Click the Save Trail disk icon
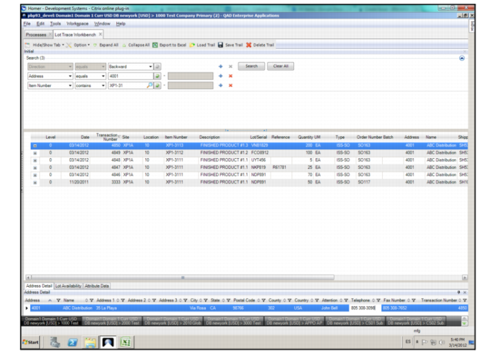 point(220,45)
